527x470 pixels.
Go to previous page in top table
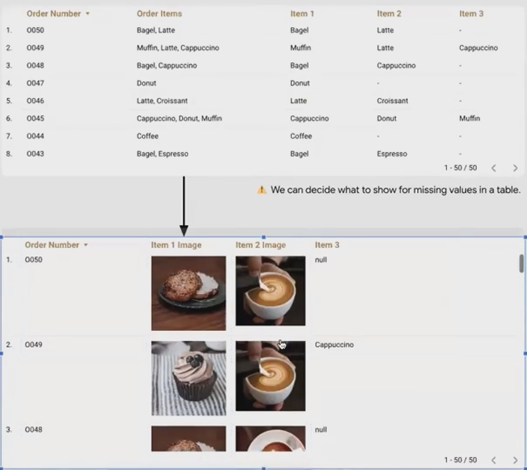pyautogui.click(x=493, y=168)
